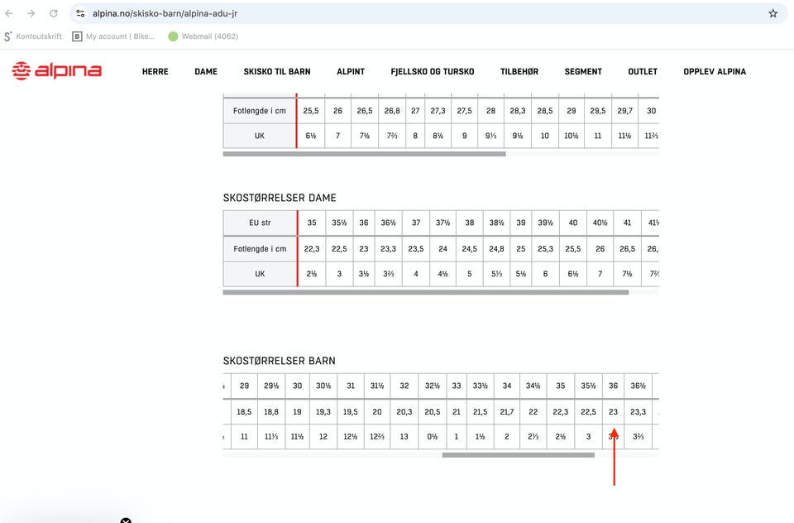The height and width of the screenshot is (523, 794).
Task: Open the ALPINT menu
Action: coord(351,71)
